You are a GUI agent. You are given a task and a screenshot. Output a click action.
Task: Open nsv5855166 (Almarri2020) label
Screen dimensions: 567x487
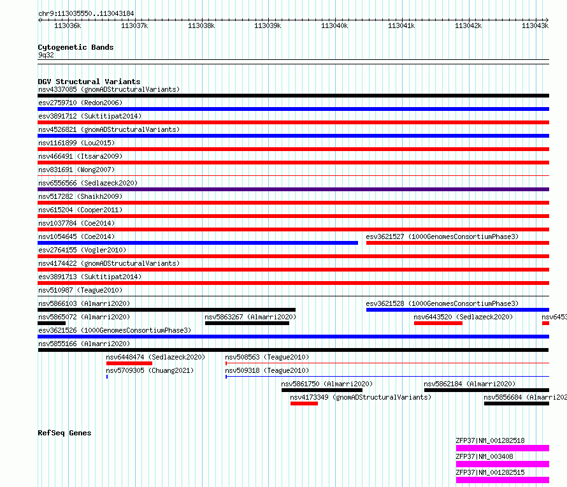(84, 344)
